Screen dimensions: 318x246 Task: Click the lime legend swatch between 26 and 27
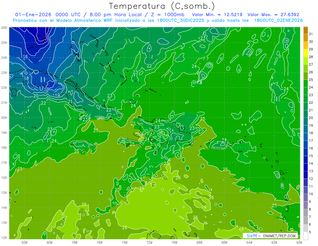306,68
